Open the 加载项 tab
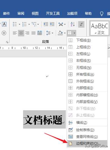This screenshot has height=150, width=110. coord(72,14)
